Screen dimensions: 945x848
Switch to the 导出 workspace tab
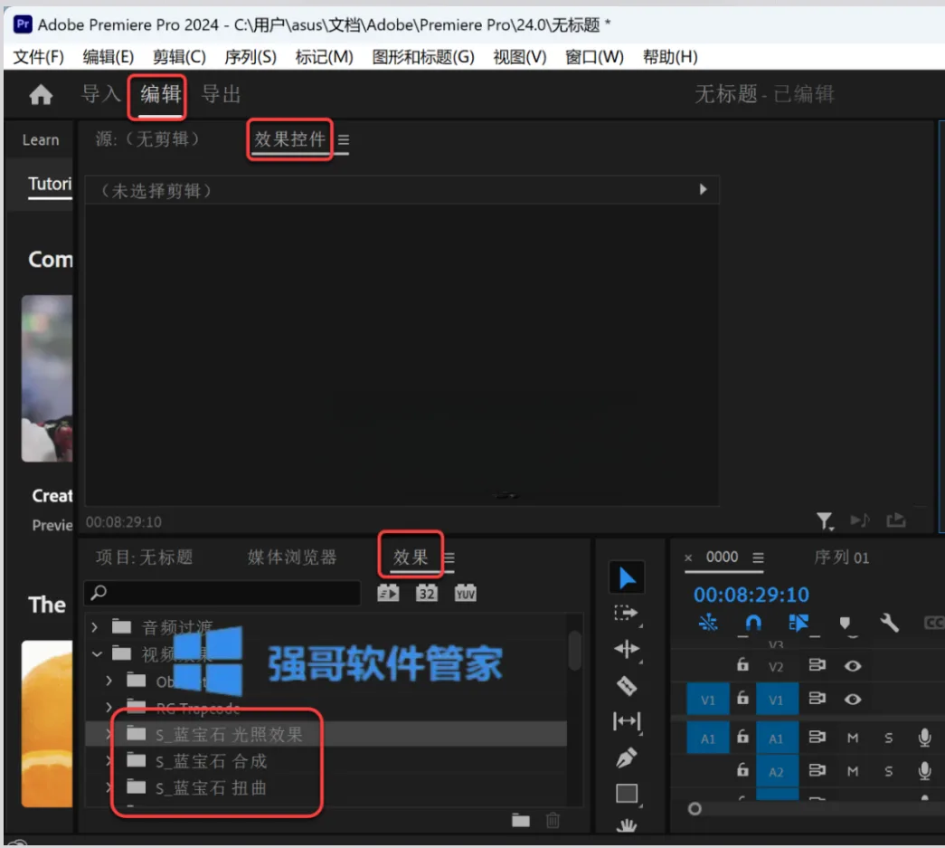pos(222,94)
